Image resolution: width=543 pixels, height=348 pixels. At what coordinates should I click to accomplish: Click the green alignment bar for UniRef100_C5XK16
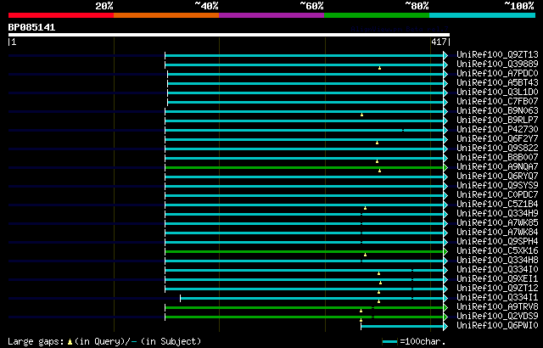[x=304, y=252]
